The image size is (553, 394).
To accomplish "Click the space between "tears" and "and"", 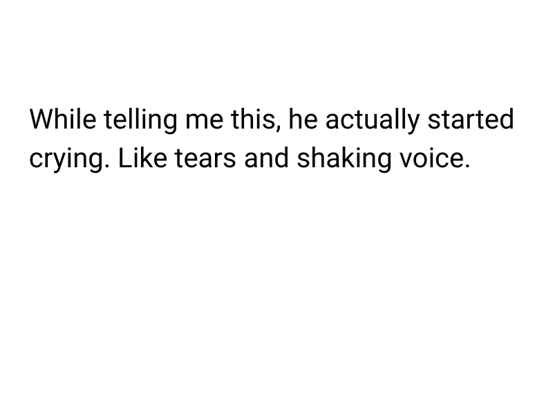I will coord(241,158).
